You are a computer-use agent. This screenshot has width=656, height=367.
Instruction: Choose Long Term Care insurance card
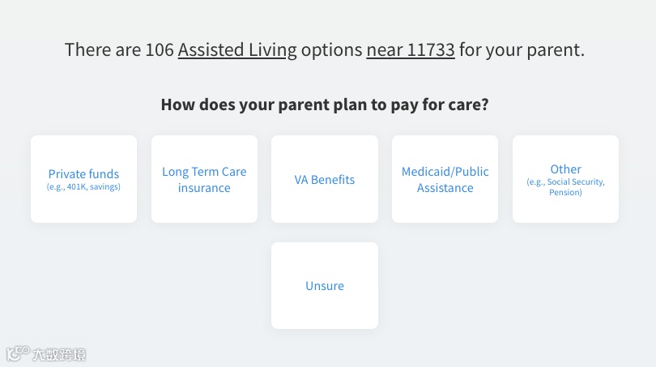[x=204, y=179]
